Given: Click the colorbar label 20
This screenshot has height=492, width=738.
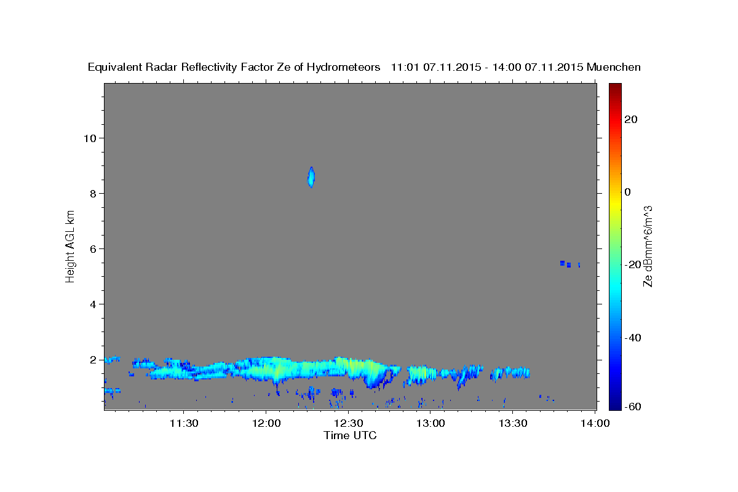Looking at the screenshot, I should (630, 119).
